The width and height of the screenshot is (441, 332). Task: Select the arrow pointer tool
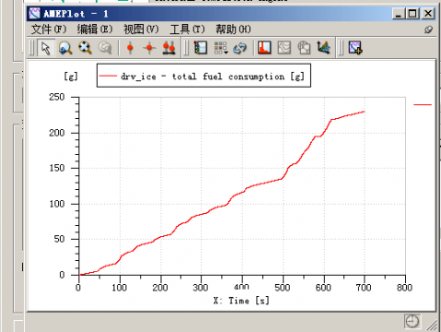point(46,48)
